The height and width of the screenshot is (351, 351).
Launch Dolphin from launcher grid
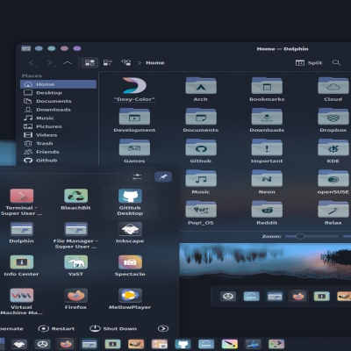click(x=21, y=233)
